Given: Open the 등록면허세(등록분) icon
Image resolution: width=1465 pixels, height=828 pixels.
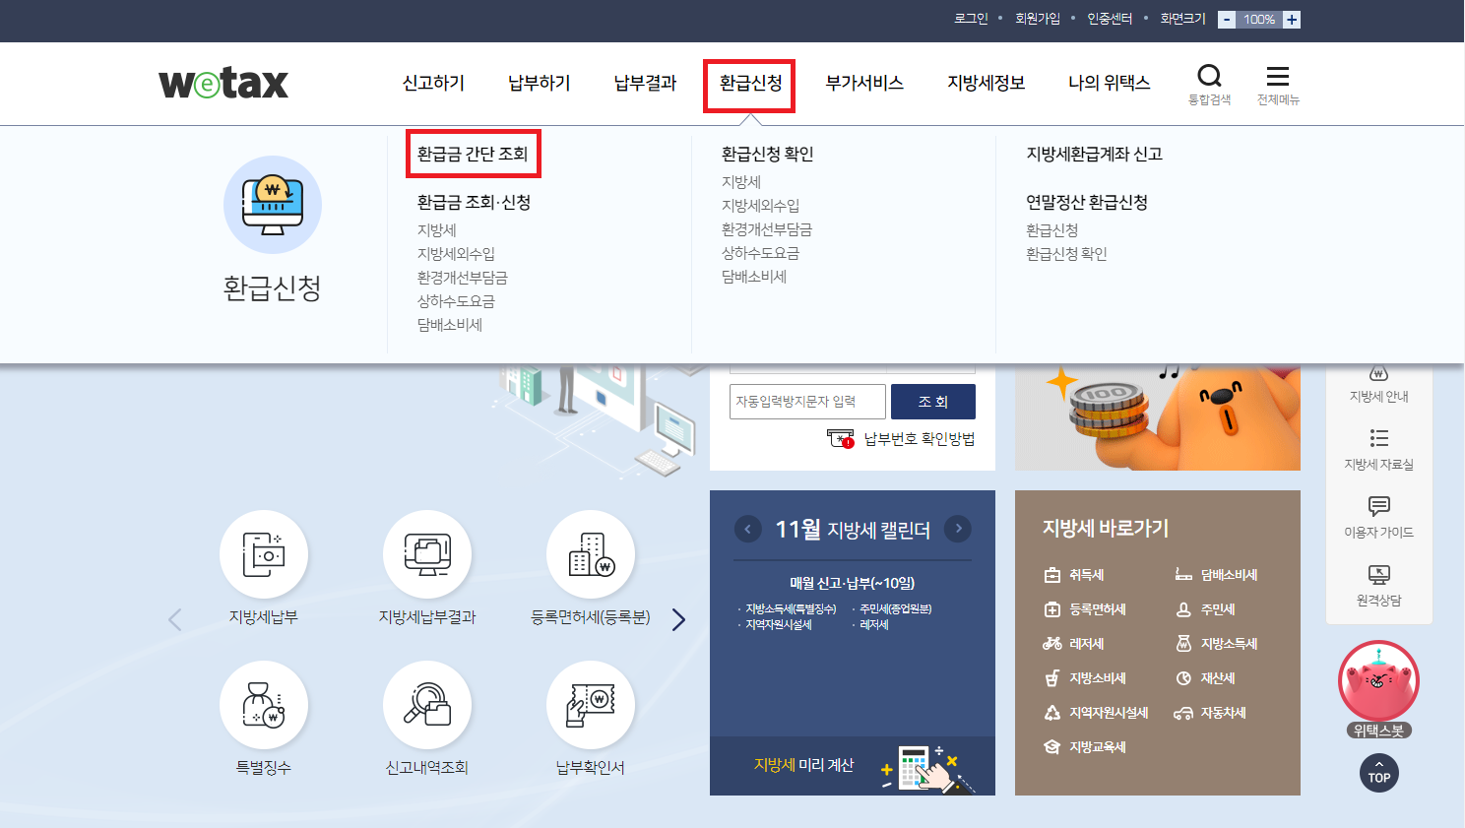Looking at the screenshot, I should coord(591,554).
